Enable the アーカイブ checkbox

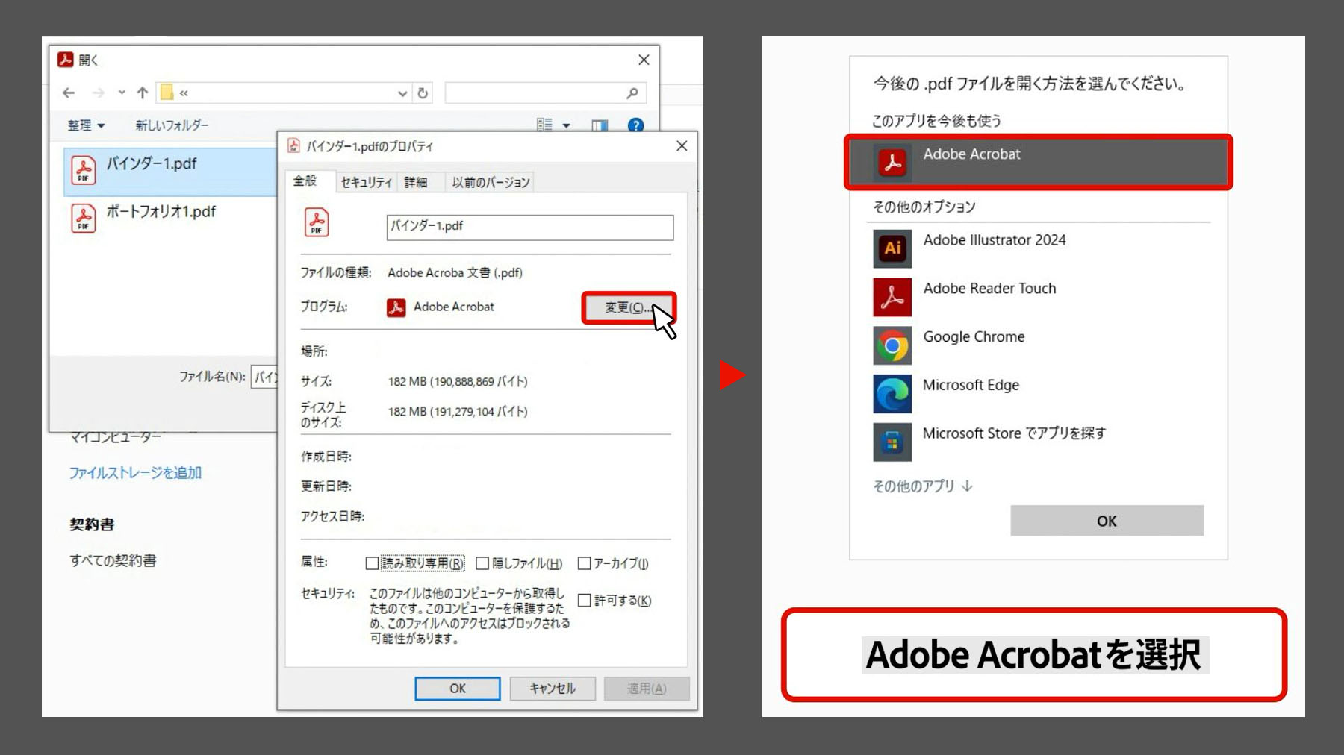click(585, 563)
